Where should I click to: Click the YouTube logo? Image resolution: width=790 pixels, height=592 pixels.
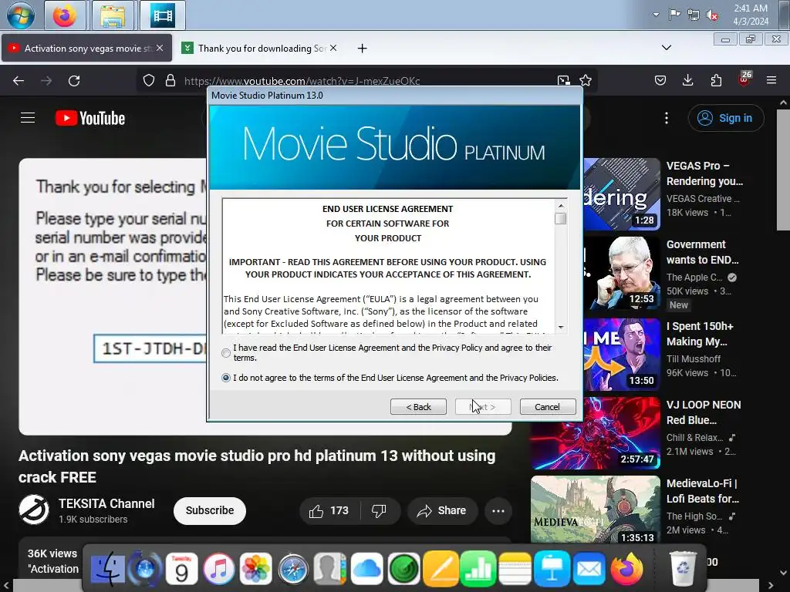pos(90,118)
